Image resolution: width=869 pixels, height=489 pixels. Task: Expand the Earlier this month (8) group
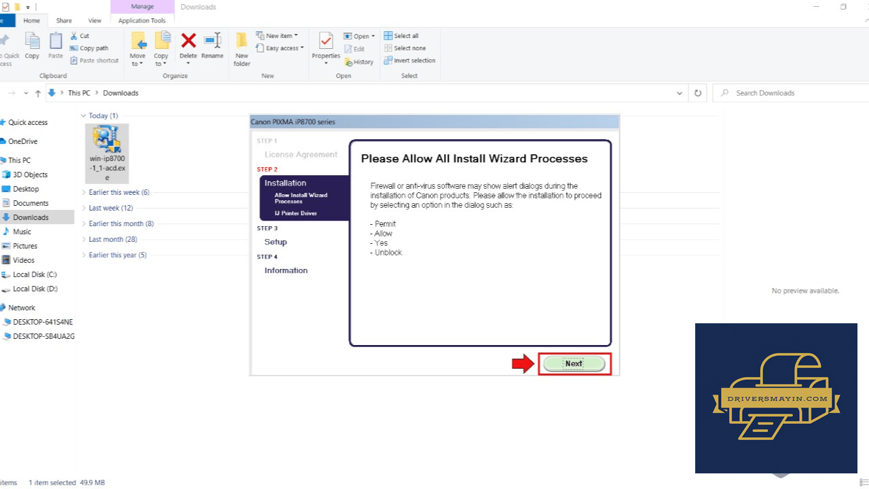tap(84, 223)
